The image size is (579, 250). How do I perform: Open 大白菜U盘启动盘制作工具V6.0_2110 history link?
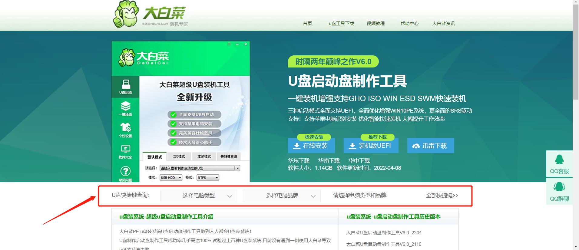tap(384, 244)
